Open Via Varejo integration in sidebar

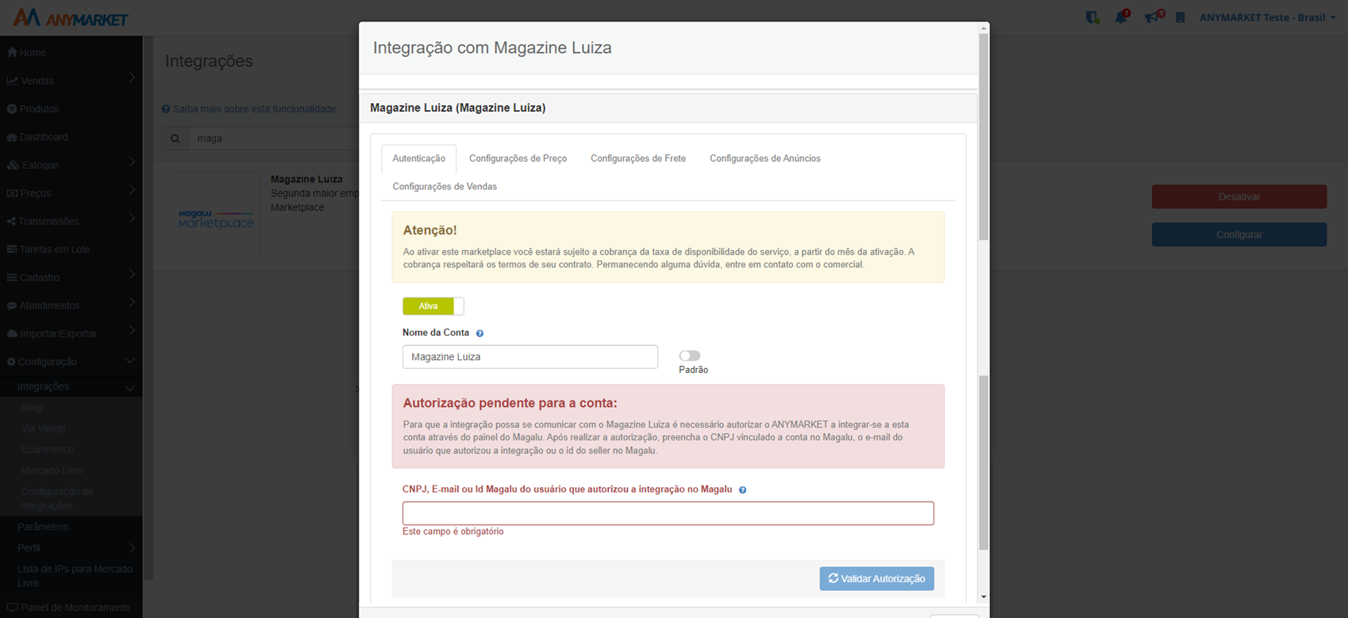coord(43,428)
